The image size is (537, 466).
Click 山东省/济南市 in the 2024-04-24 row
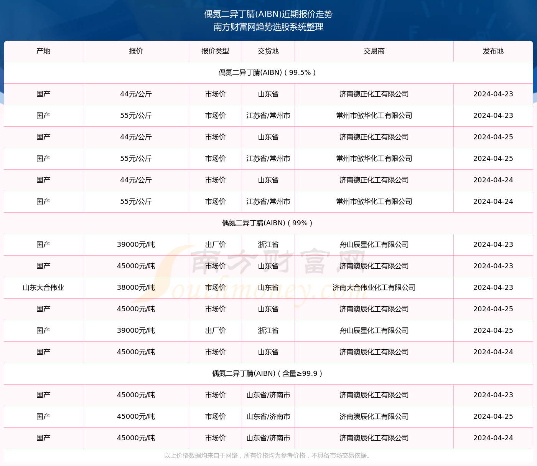point(268,438)
